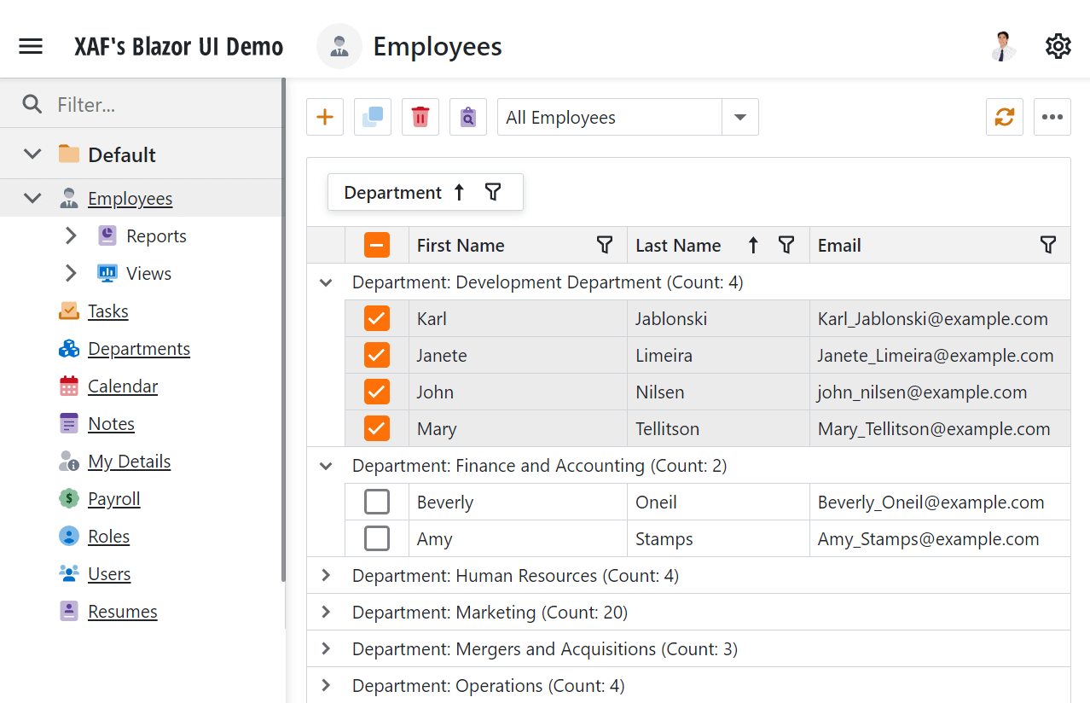Open Calendar in the navigation sidebar

coord(122,386)
